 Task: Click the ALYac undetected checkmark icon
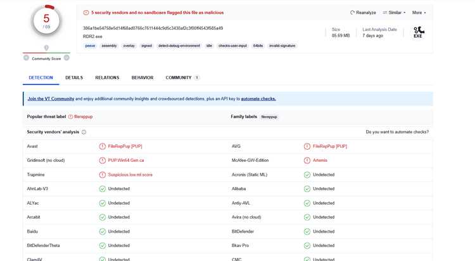(x=103, y=203)
